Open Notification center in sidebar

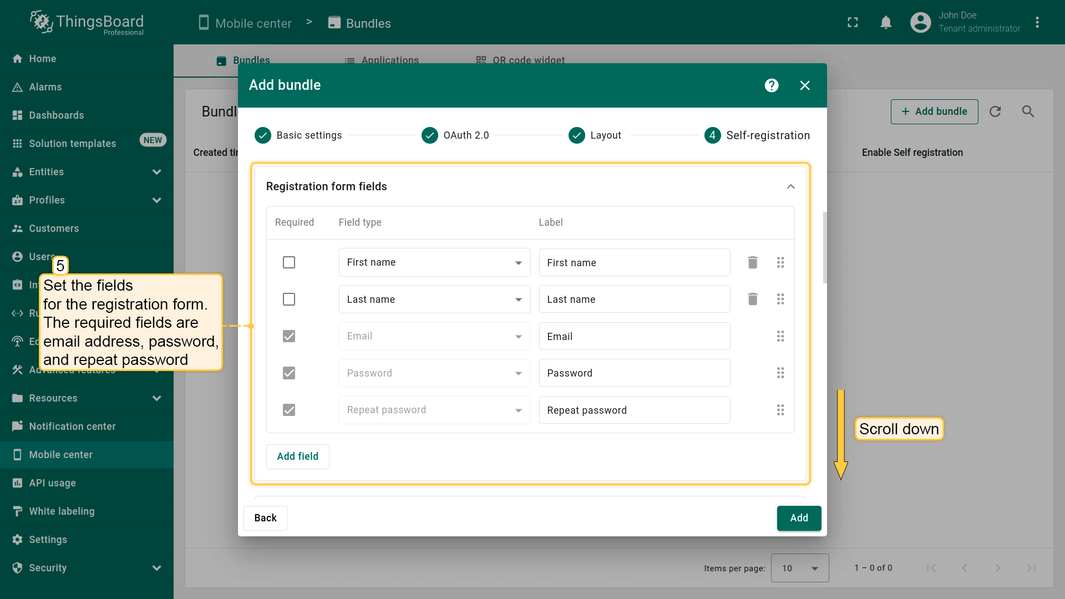coord(72,427)
